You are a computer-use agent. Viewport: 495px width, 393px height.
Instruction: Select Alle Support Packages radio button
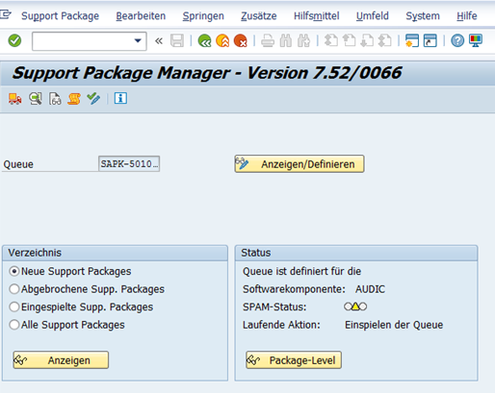(x=14, y=325)
